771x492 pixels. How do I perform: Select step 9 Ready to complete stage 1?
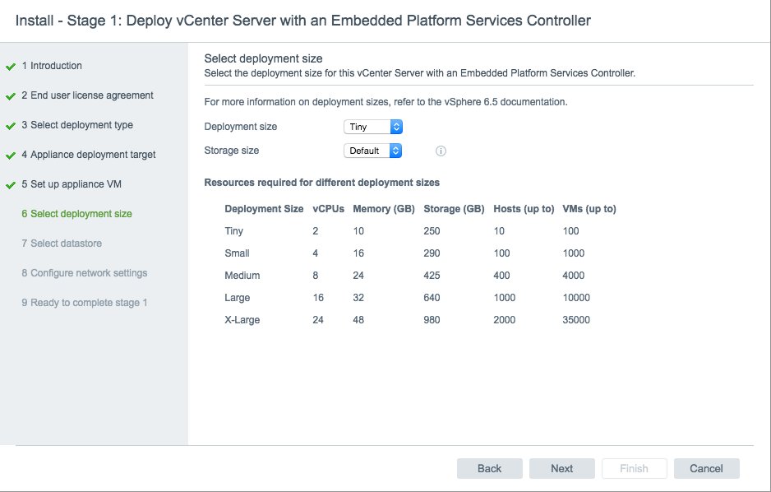[84, 303]
